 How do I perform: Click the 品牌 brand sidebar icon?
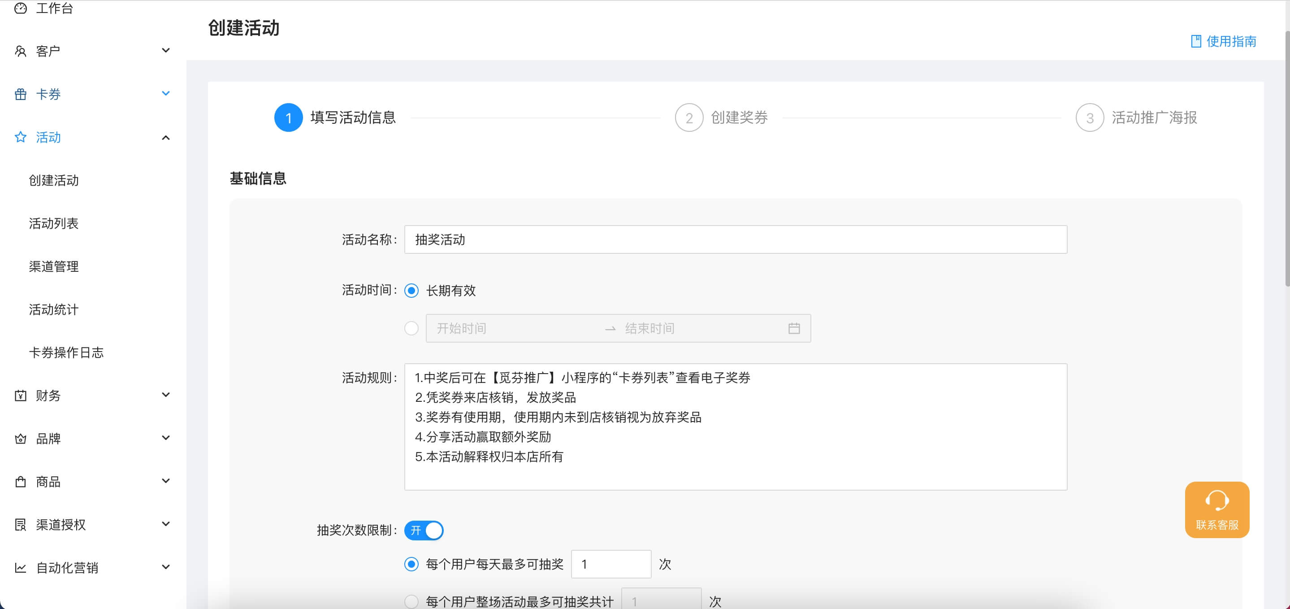(20, 439)
